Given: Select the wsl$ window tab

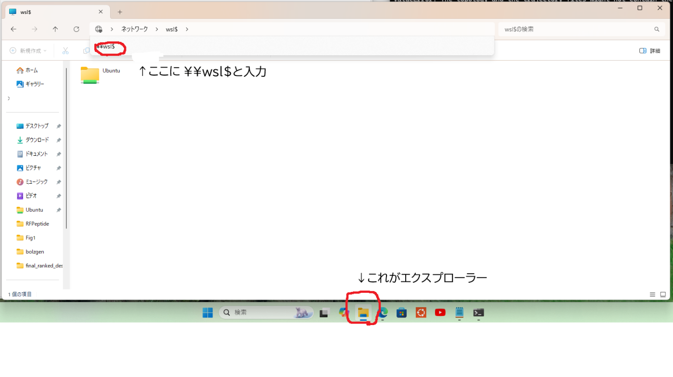Looking at the screenshot, I should pyautogui.click(x=56, y=12).
